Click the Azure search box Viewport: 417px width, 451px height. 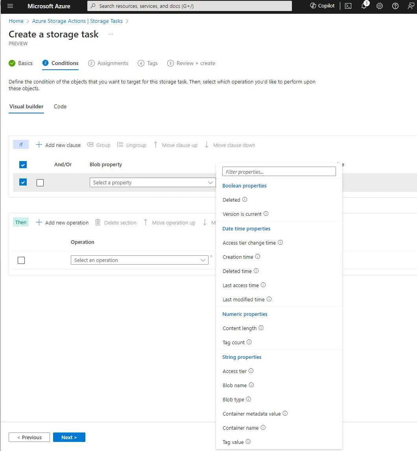190,6
